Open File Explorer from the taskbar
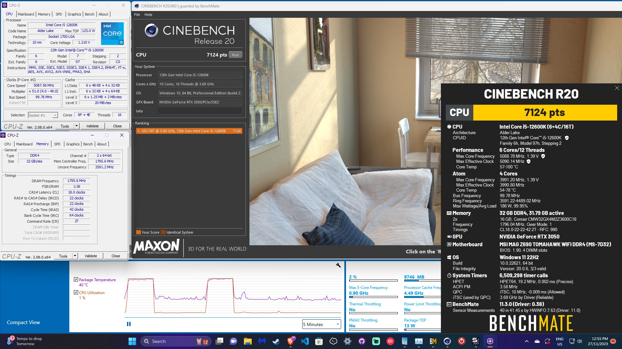 [248, 341]
